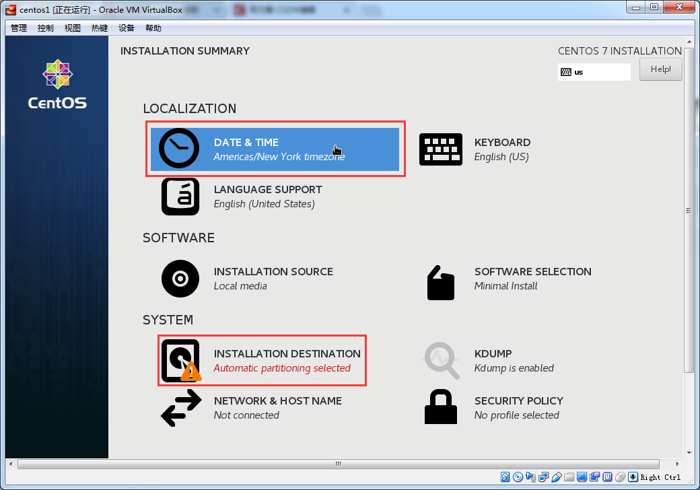Open the Language Support icon
This screenshot has height=490, width=700.
click(180, 197)
